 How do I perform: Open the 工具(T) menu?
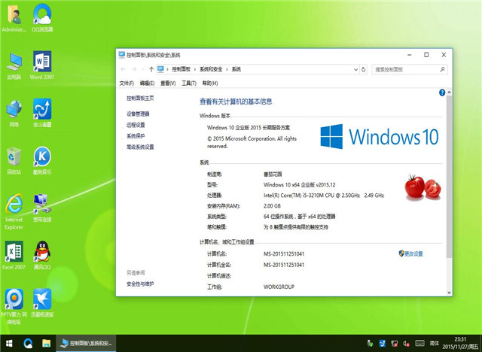tap(189, 83)
